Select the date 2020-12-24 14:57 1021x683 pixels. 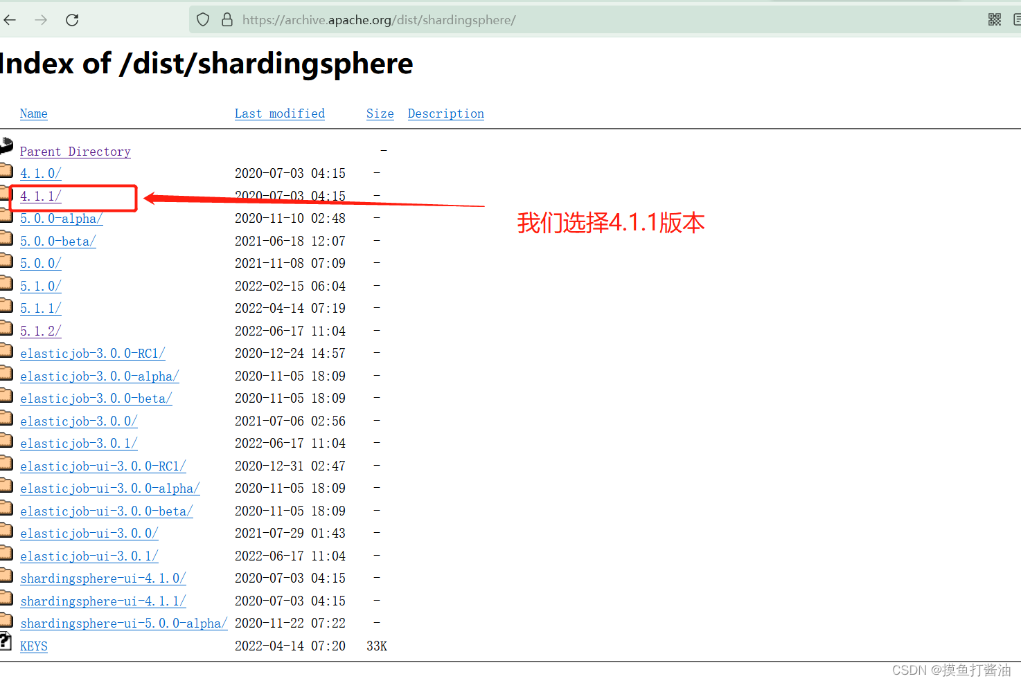[x=290, y=354]
